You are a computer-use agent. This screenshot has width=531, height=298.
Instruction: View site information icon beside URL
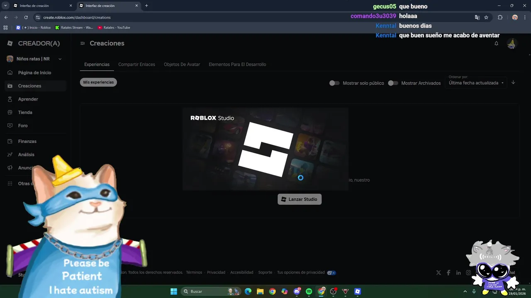click(38, 17)
